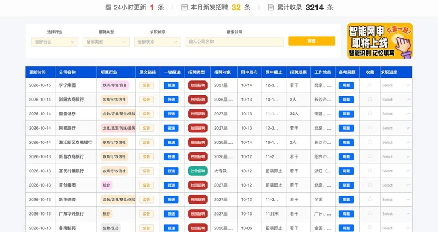Open the 招聘类型 dropdown (全部类型)
This screenshot has height=232, width=438.
(106, 42)
